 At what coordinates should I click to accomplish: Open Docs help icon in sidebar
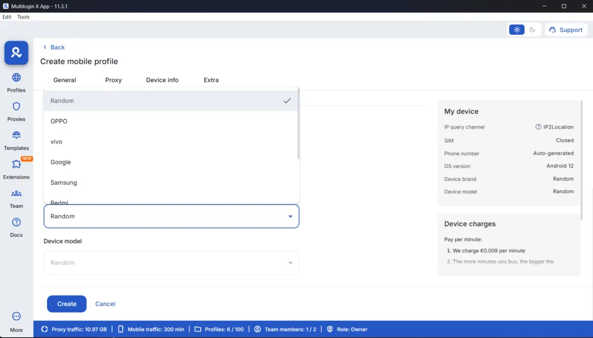[x=16, y=222]
